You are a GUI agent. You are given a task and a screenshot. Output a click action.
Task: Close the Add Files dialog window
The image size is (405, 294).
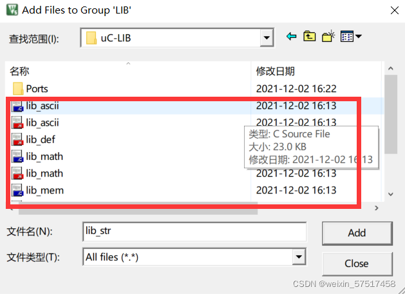pyautogui.click(x=395, y=10)
